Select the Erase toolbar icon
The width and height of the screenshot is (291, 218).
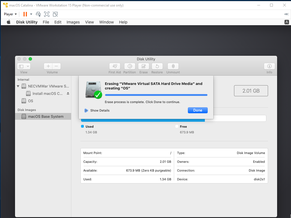point(143,66)
